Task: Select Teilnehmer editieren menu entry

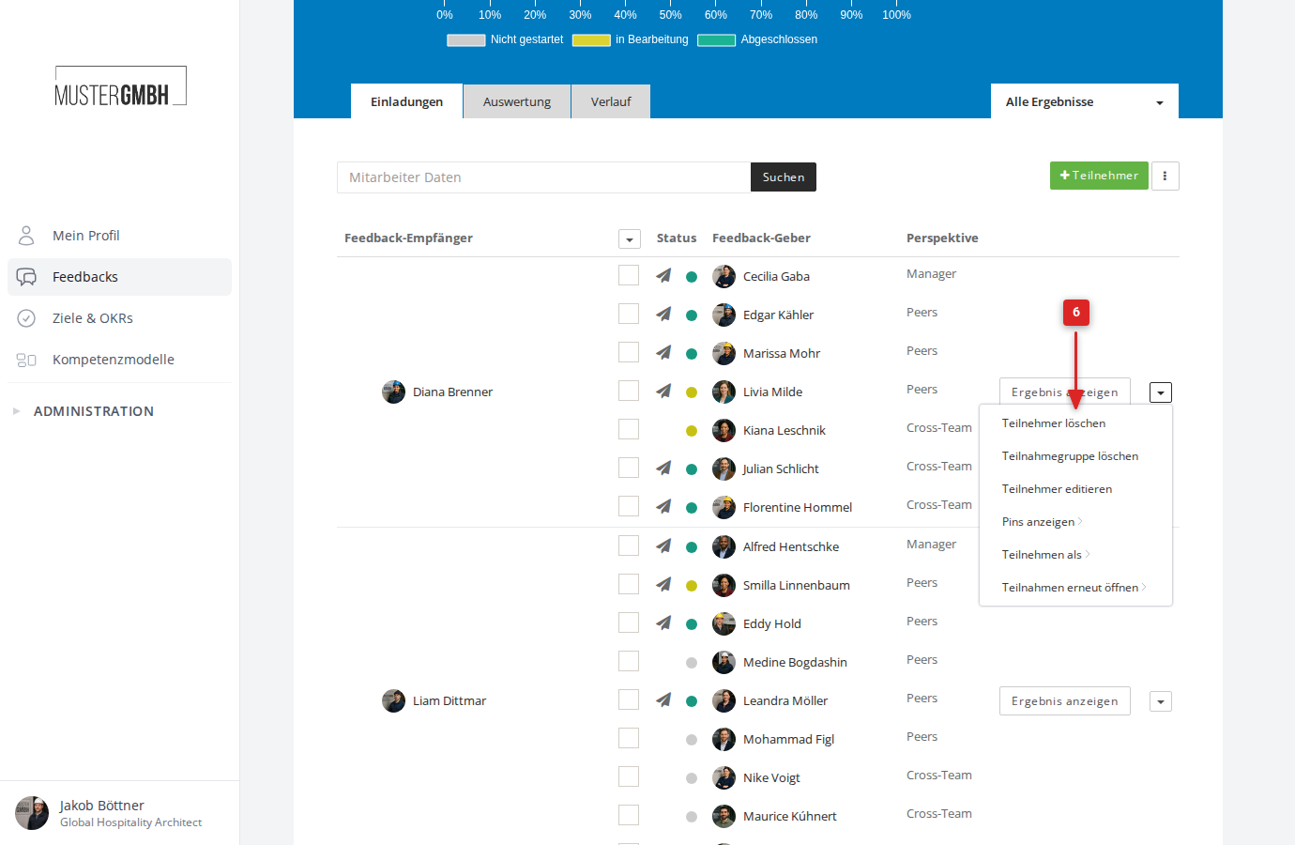Action: point(1057,489)
